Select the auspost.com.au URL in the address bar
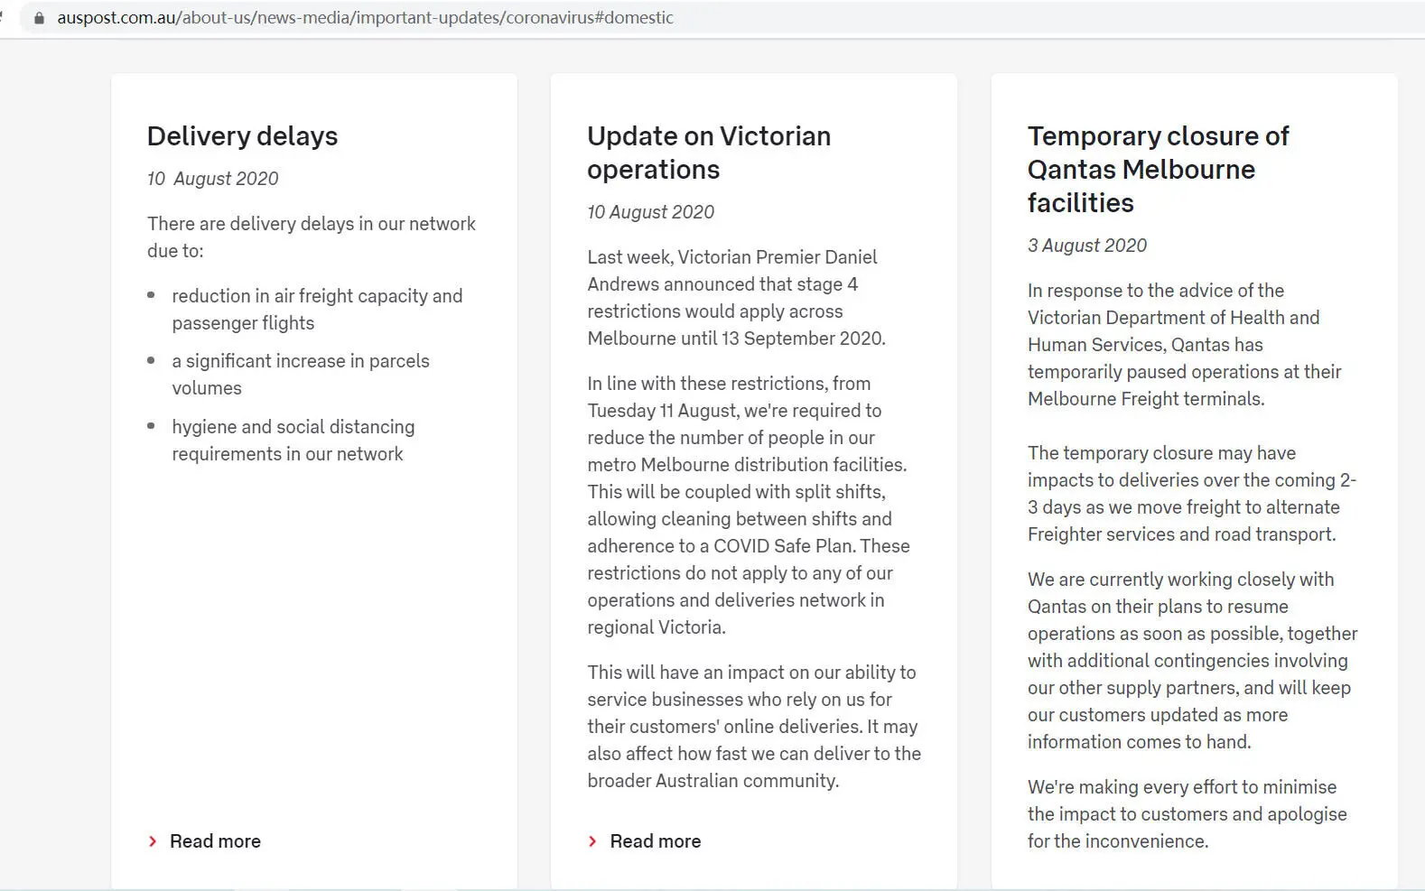This screenshot has width=1425, height=891. (x=365, y=18)
